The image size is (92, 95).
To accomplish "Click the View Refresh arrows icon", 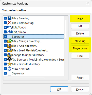I will 9,69.
